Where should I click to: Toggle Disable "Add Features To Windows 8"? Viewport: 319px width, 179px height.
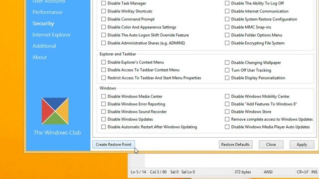[x=227, y=104]
